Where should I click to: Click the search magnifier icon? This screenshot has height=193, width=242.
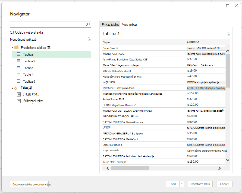coord(88,24)
